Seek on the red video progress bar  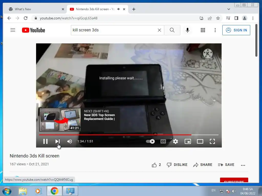tap(129, 135)
